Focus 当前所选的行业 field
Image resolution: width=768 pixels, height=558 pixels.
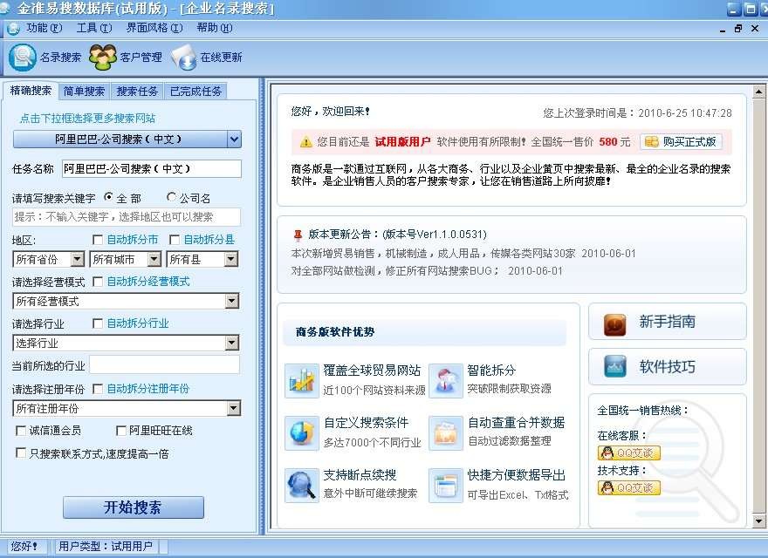(x=165, y=365)
